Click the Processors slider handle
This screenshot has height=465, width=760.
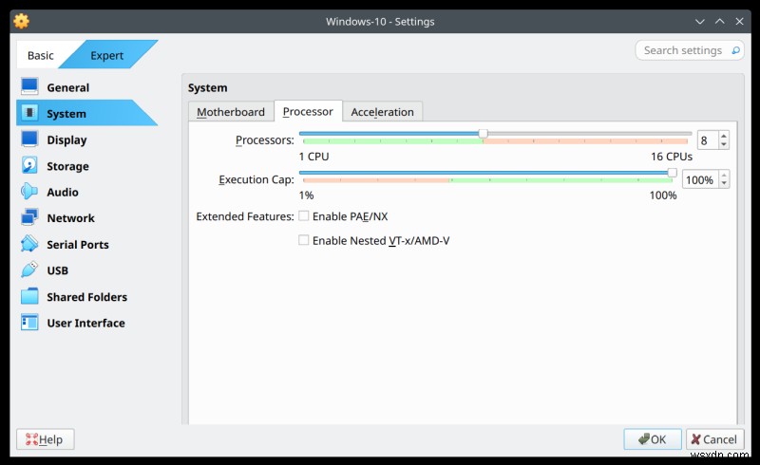point(483,134)
